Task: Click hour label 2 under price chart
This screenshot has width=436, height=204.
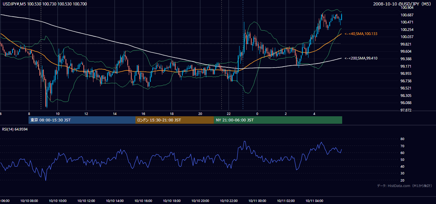Action: click(286, 114)
